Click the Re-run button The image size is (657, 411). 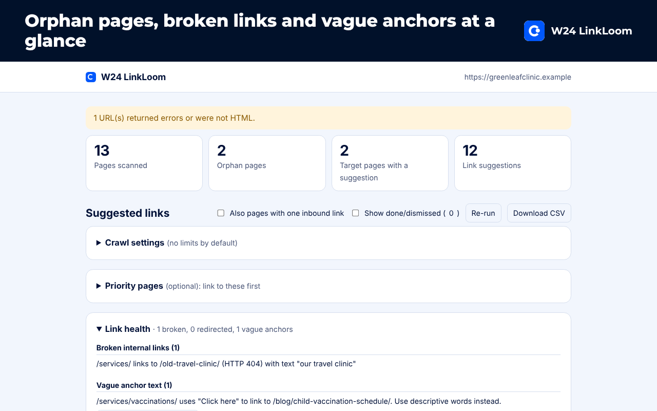483,213
